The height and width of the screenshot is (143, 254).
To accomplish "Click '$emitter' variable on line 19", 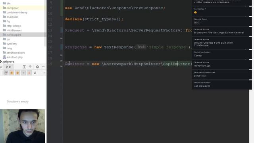I will coord(75,64).
